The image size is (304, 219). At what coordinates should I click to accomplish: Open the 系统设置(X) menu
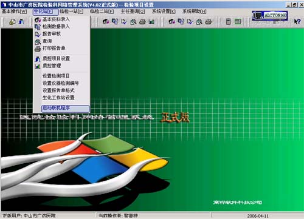point(164,12)
